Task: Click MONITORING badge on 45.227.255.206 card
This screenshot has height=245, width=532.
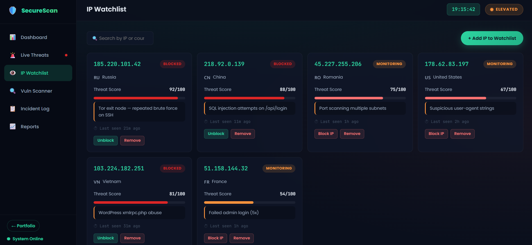Action: click(389, 64)
